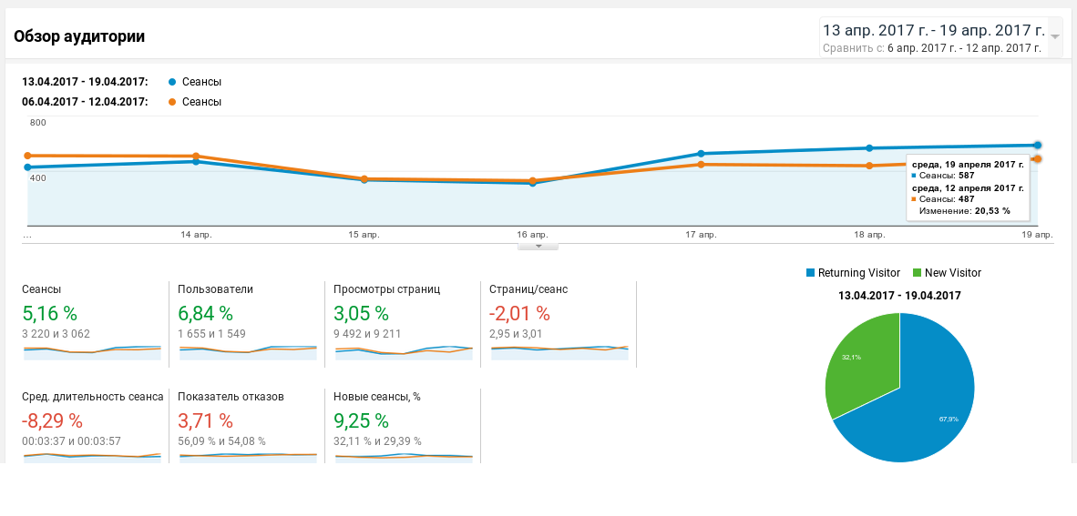Click the Страниц/сеанс metric label
The image size is (1077, 516).
528,289
